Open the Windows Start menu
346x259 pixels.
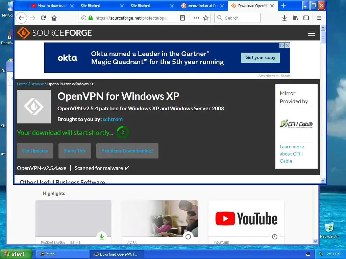16,254
